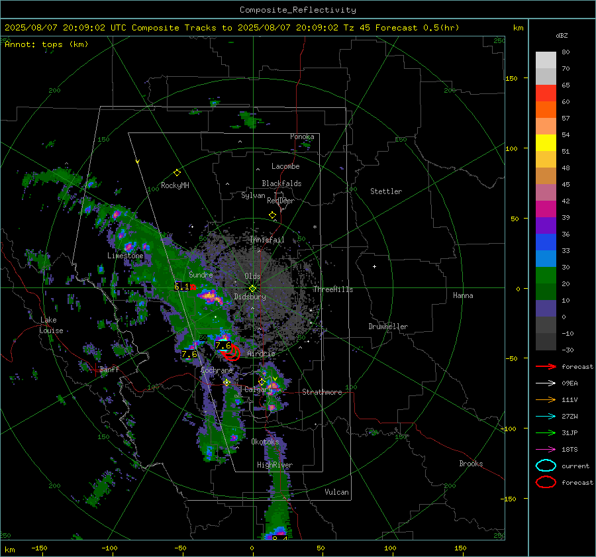Pick the orange 60 dBZ swatch
596x557 pixels.
(546, 109)
